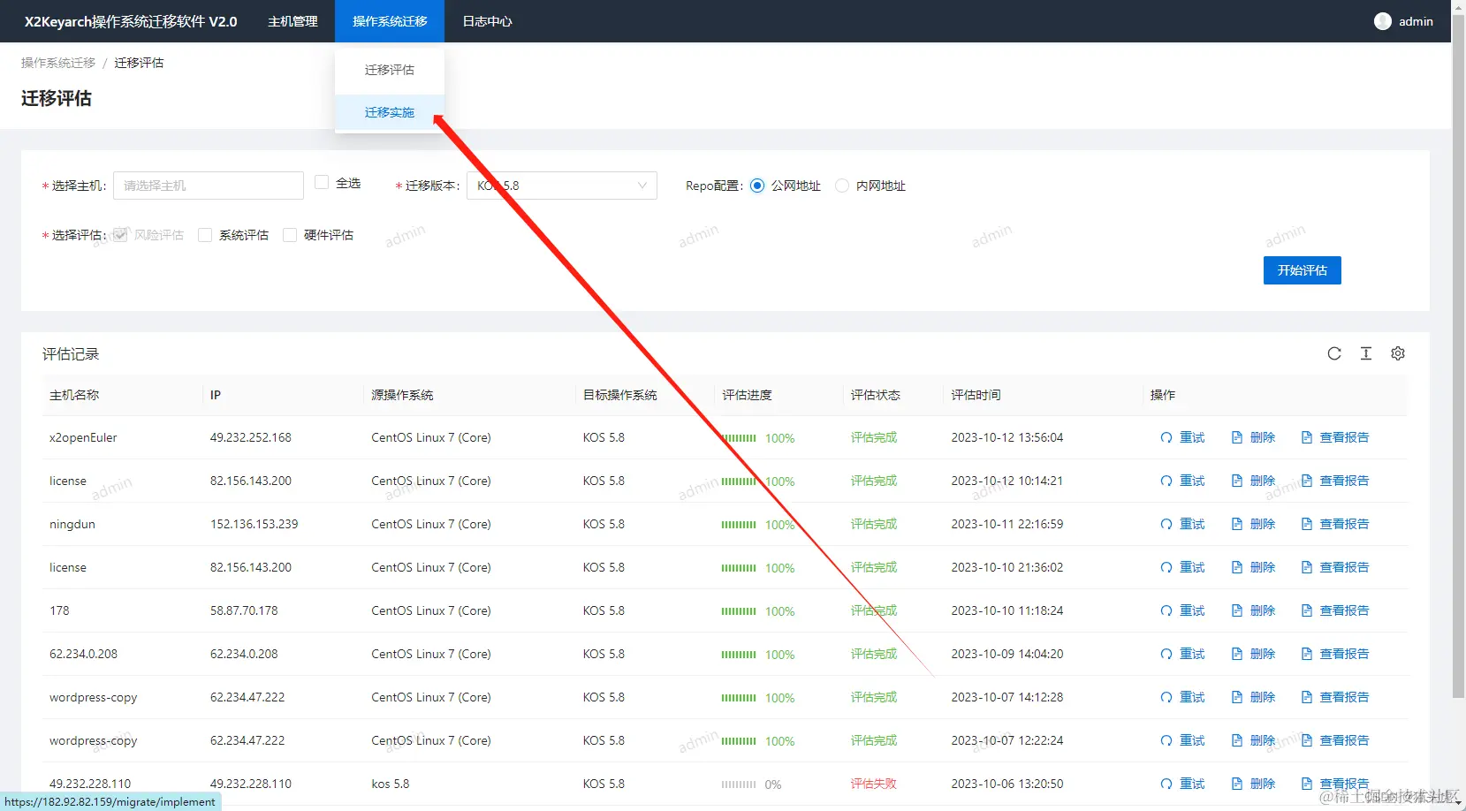Viewport: 1466px width, 811px height.
Task: Enable the 系统评估 checkbox
Action: point(205,234)
